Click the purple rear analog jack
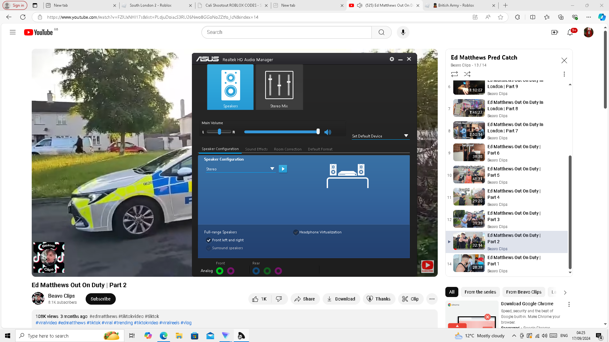The image size is (609, 342). click(278, 271)
